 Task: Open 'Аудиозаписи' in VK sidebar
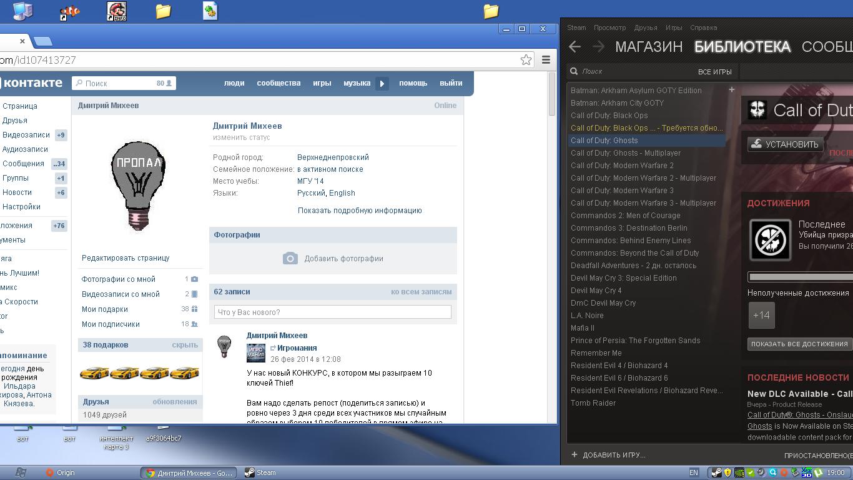pos(25,149)
